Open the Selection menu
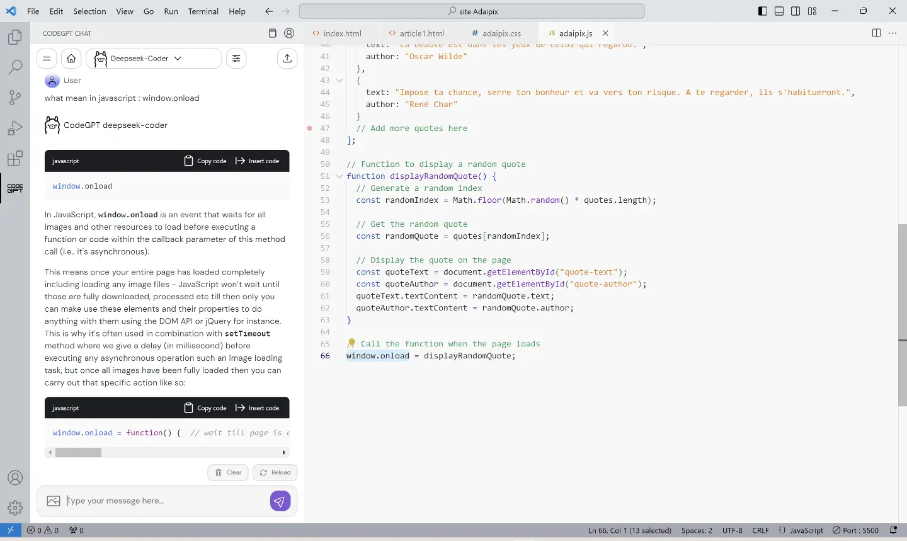 [89, 11]
